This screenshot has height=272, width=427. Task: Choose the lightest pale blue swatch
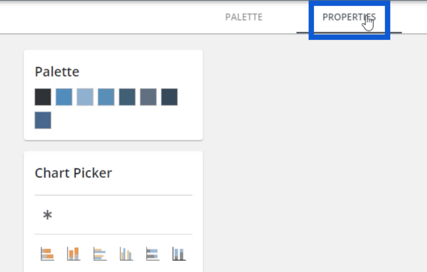click(x=85, y=97)
